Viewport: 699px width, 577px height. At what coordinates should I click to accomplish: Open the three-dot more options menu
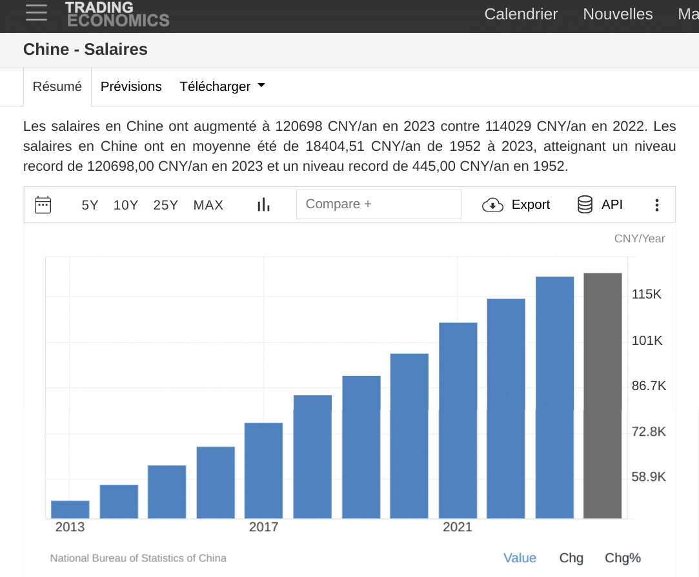point(656,205)
